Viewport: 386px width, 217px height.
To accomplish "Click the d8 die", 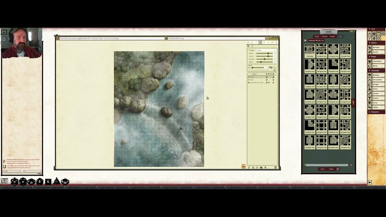I will pyautogui.click(x=40, y=181).
